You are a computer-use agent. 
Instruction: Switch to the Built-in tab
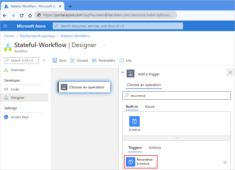coord(132,107)
